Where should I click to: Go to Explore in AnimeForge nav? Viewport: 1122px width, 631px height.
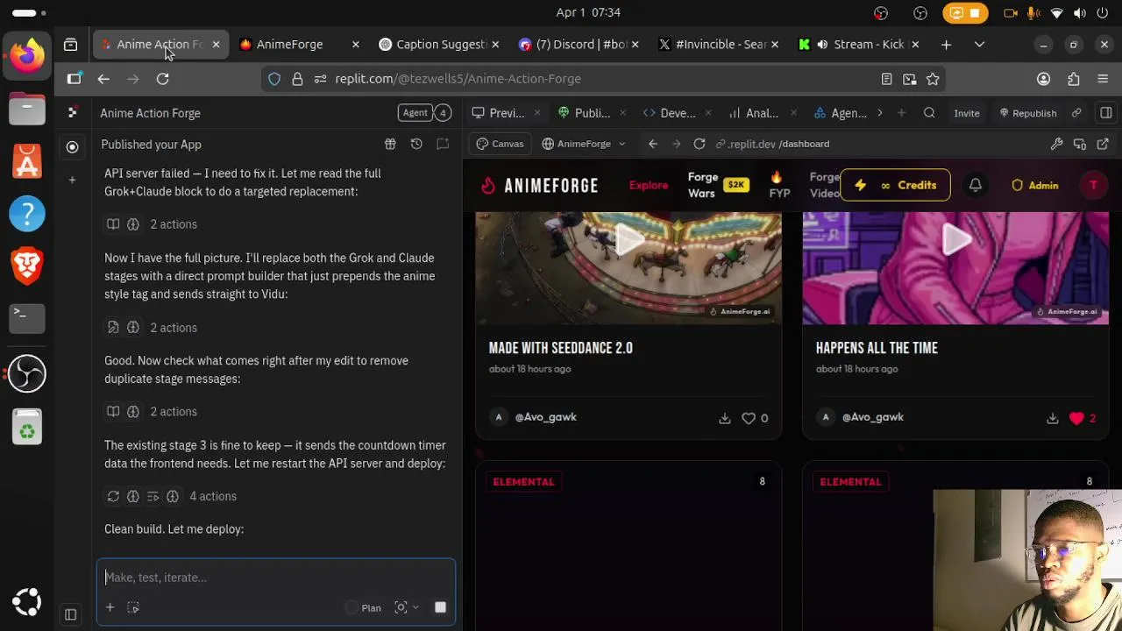coord(649,185)
